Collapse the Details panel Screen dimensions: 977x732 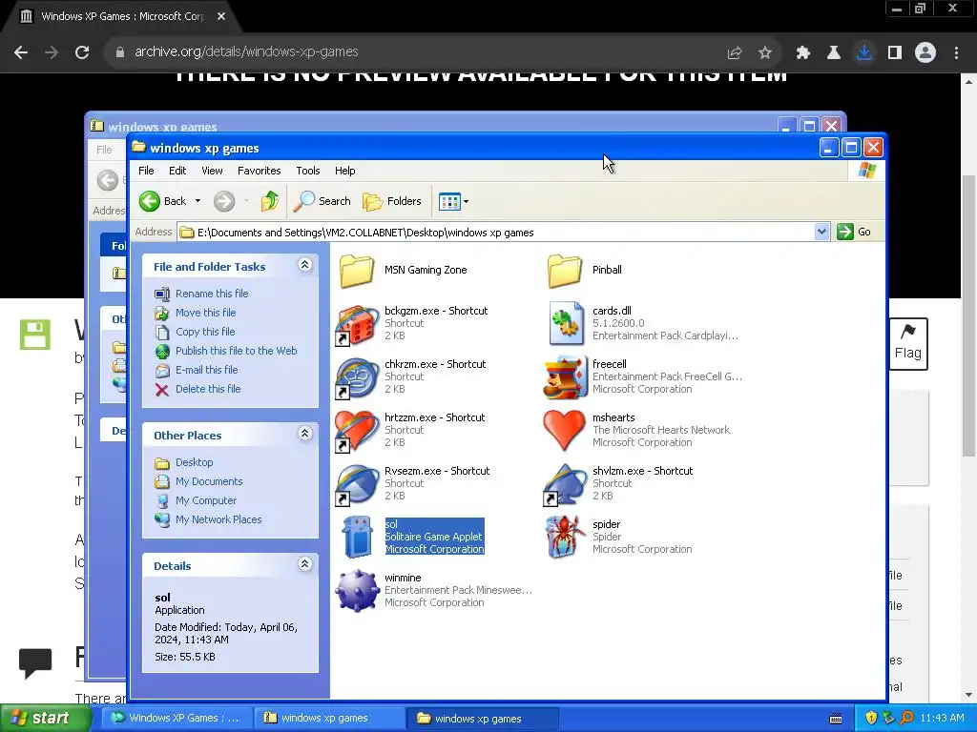304,564
